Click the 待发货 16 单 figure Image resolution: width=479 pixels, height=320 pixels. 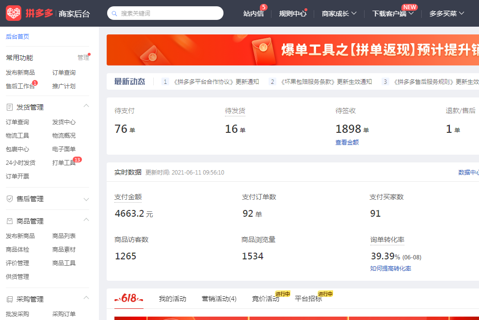click(235, 129)
